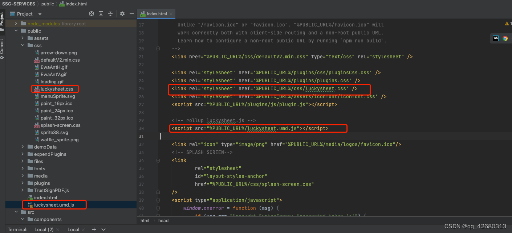Select the Local (2) terminal tab

[x=44, y=229]
